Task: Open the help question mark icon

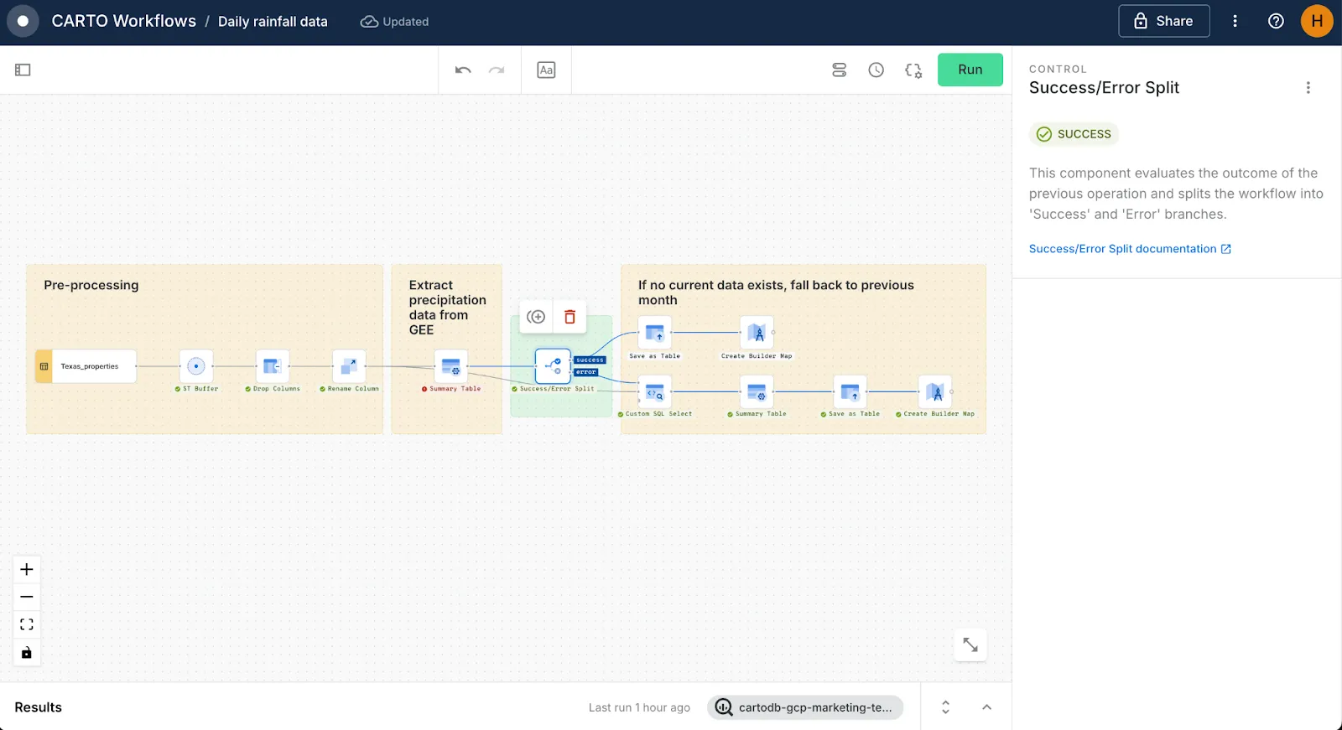Action: point(1276,22)
